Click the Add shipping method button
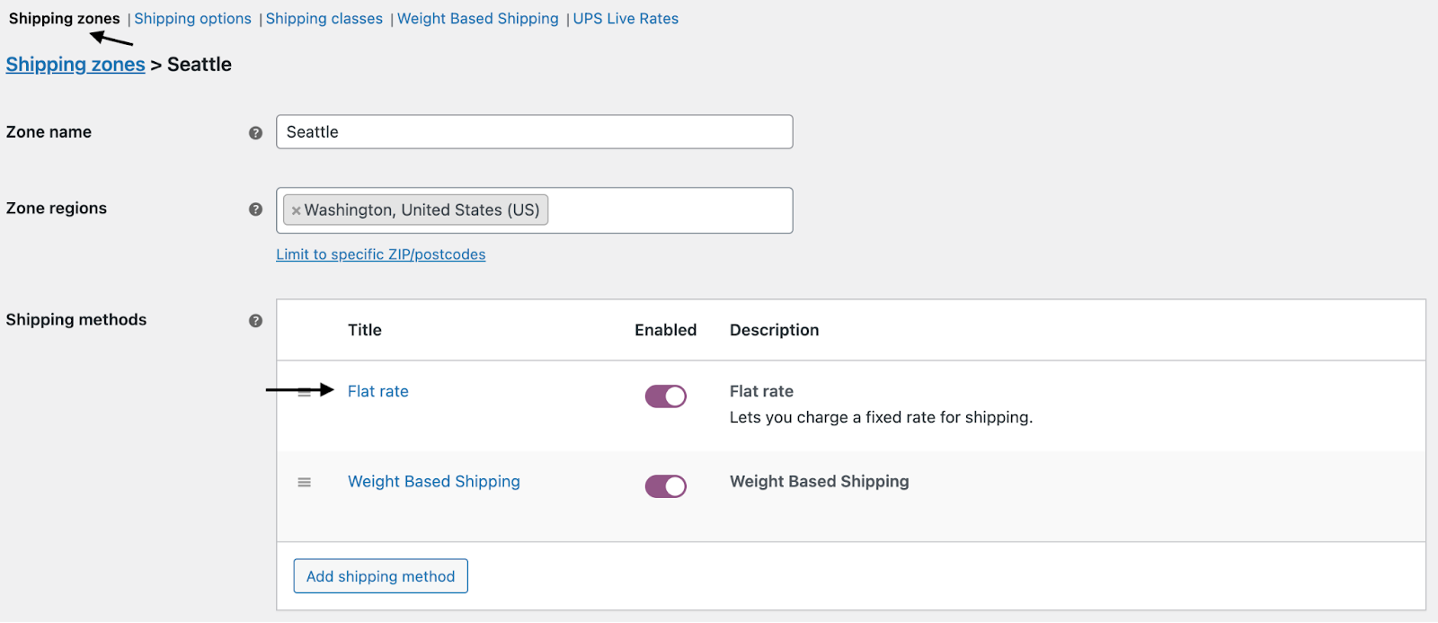 coord(380,576)
